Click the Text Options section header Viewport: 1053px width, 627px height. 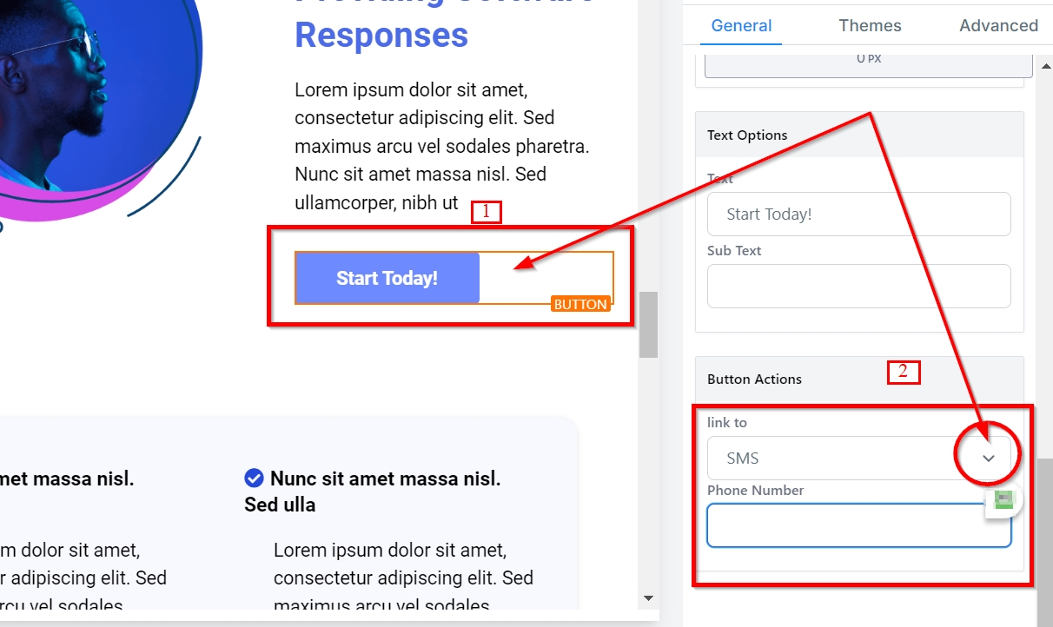(747, 135)
